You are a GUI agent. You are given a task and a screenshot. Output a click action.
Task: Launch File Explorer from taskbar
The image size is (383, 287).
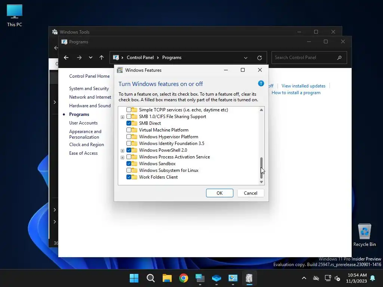(x=167, y=278)
